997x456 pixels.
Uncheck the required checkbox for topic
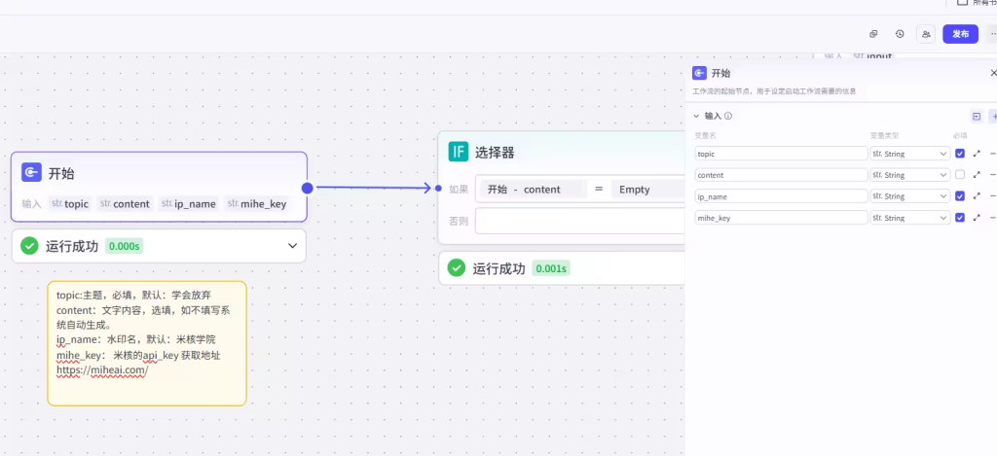tap(960, 154)
